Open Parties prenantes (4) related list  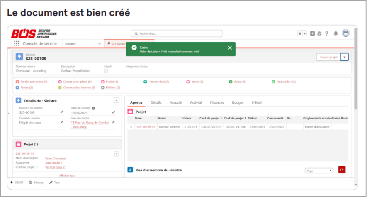pos(34,82)
